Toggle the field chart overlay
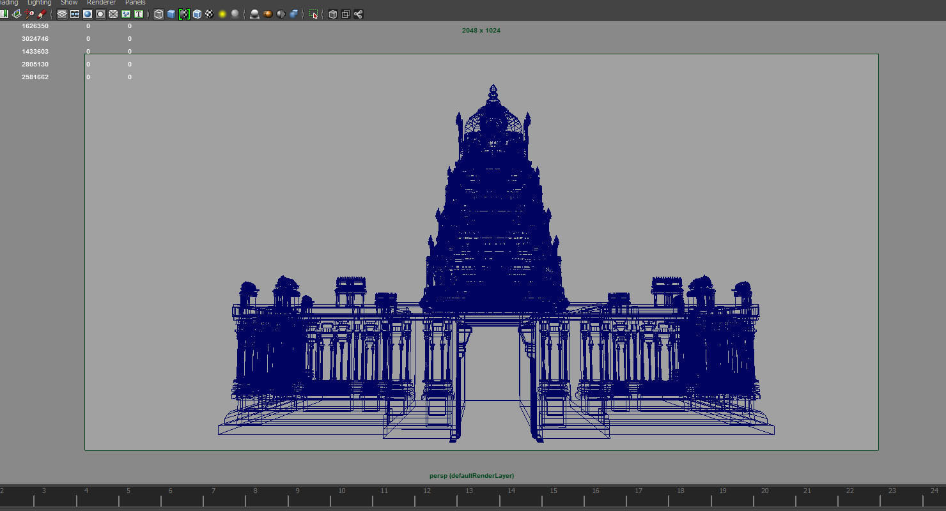Image resolution: width=946 pixels, height=511 pixels. coord(113,14)
